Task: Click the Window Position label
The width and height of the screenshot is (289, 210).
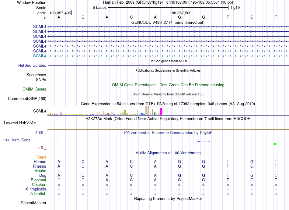Action: [x=32, y=2]
